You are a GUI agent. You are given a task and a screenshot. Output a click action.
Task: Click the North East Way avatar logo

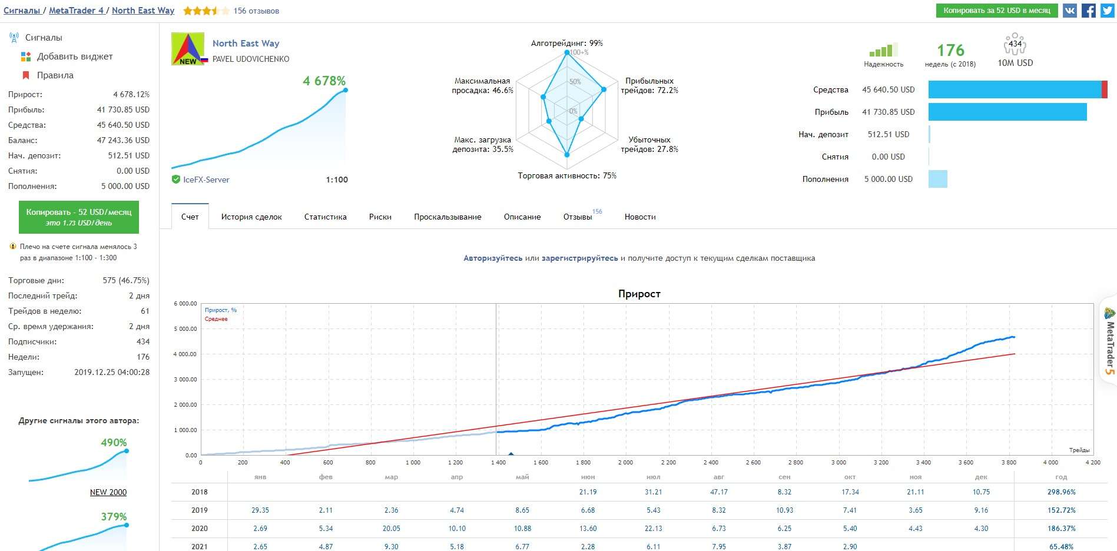click(x=188, y=49)
